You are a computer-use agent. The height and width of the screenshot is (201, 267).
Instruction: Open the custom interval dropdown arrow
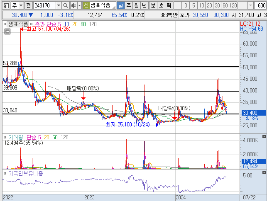[x=250, y=5]
